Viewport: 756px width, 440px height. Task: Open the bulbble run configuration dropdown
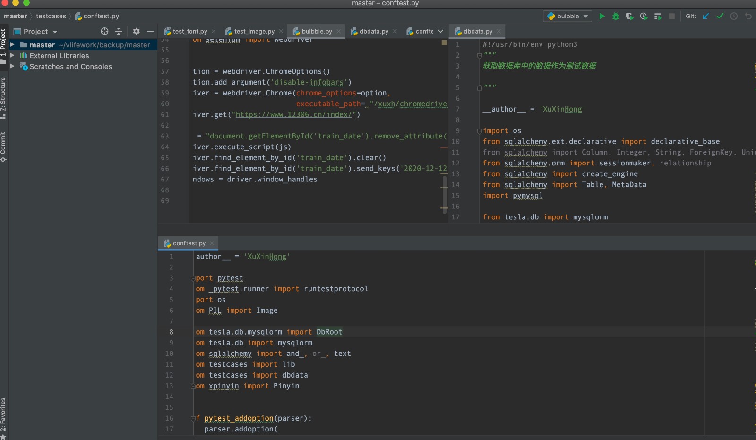(567, 16)
